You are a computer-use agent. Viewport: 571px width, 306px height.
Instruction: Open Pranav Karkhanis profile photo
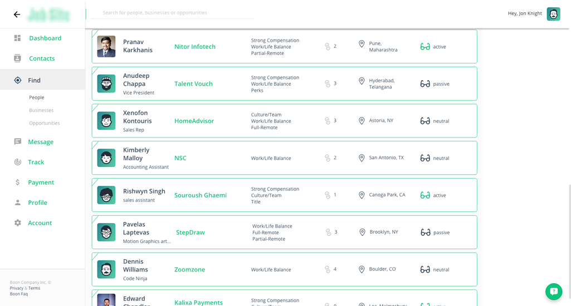(106, 47)
